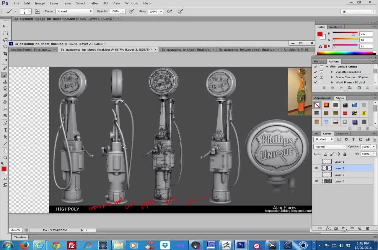Open the 3D workspace switcher dropdown

pyautogui.click(x=358, y=11)
